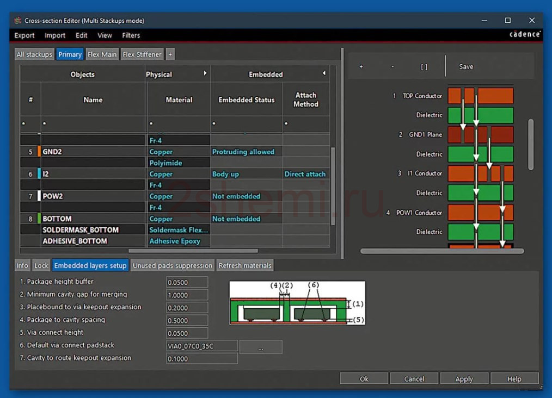
Task: Select the orange color swatch for GND2 layer
Action: [39, 152]
